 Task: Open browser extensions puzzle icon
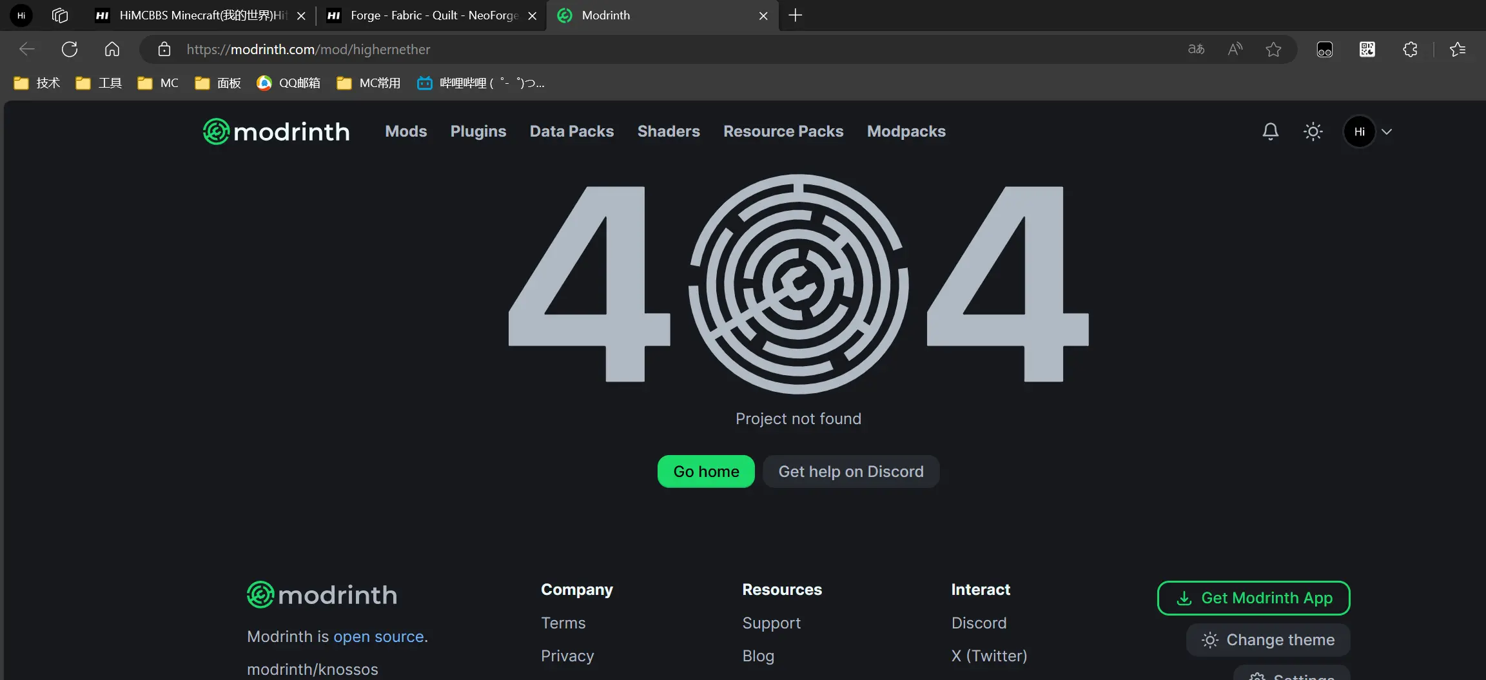tap(1410, 49)
